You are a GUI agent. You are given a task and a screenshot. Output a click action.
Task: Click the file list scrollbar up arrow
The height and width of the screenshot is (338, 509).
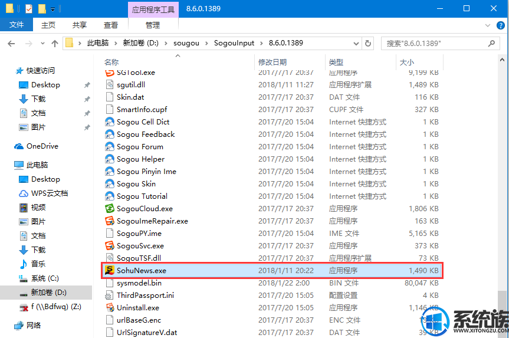(502, 60)
